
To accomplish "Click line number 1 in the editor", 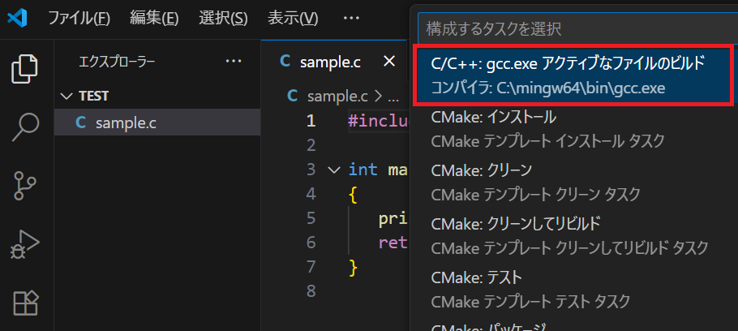I will (311, 121).
